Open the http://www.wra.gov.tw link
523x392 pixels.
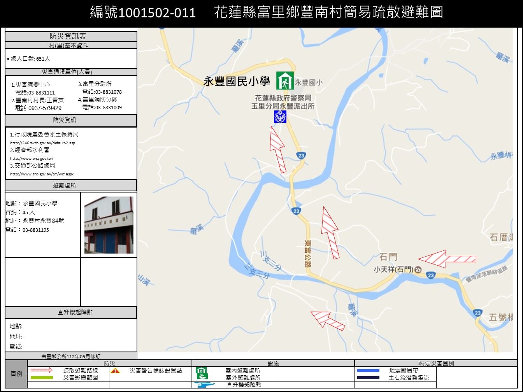pos(32,158)
